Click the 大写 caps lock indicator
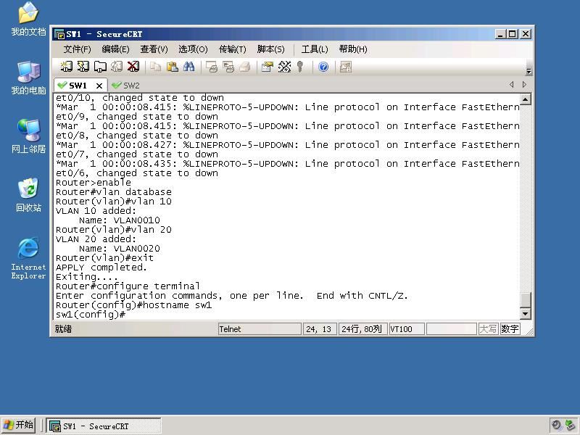 tap(488, 329)
